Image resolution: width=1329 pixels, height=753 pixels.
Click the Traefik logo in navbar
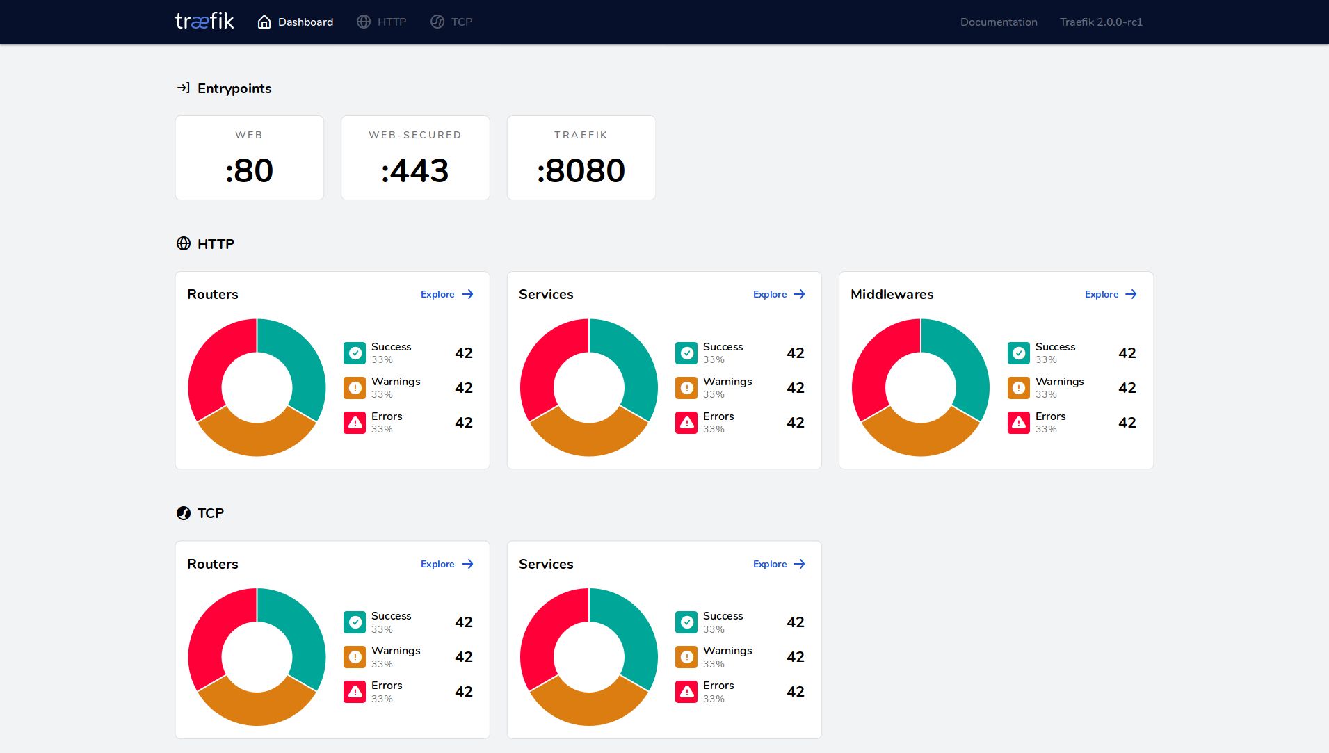coord(204,21)
